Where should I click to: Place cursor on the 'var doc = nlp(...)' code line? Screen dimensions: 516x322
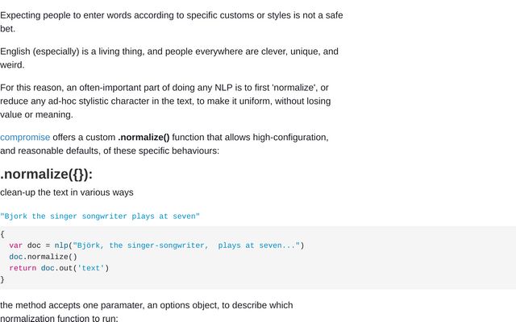[x=156, y=246]
